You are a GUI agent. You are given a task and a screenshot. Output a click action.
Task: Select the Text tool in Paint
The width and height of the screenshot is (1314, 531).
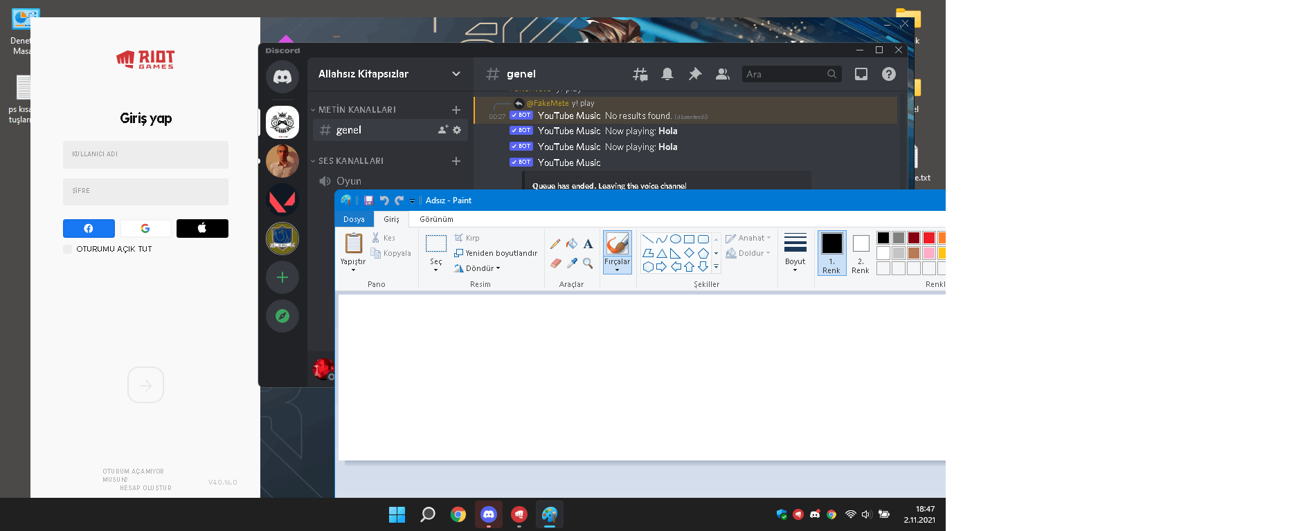588,243
